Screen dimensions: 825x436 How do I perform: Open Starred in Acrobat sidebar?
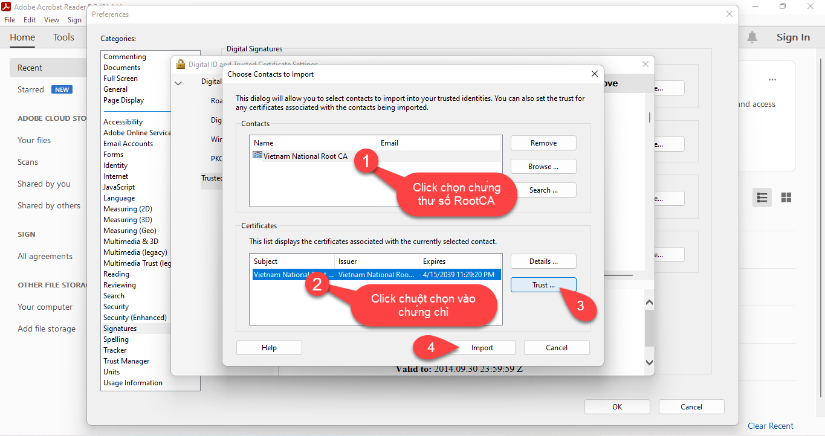(31, 89)
